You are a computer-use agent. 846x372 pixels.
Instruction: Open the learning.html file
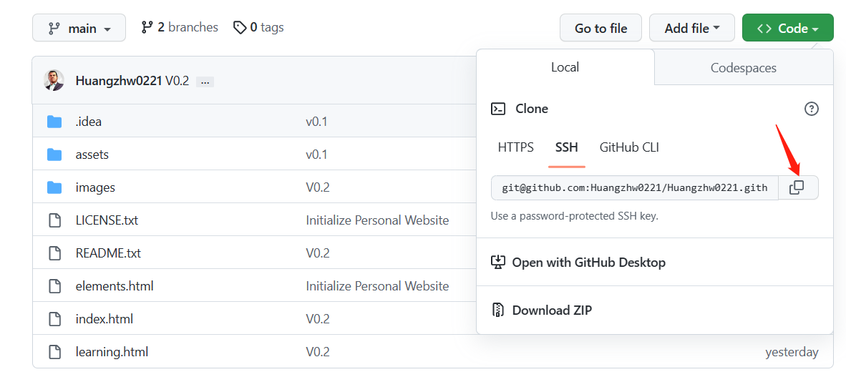click(112, 352)
